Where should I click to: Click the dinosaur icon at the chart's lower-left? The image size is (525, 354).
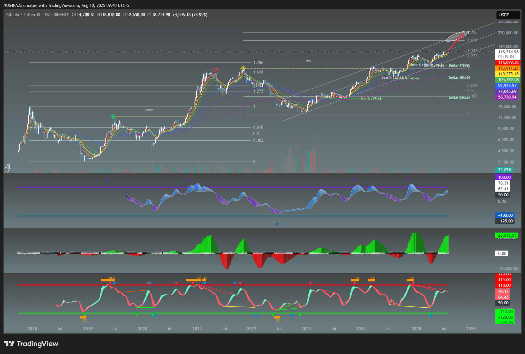point(7,168)
